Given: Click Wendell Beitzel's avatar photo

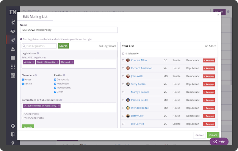Looking at the screenshot, I should [128, 108].
